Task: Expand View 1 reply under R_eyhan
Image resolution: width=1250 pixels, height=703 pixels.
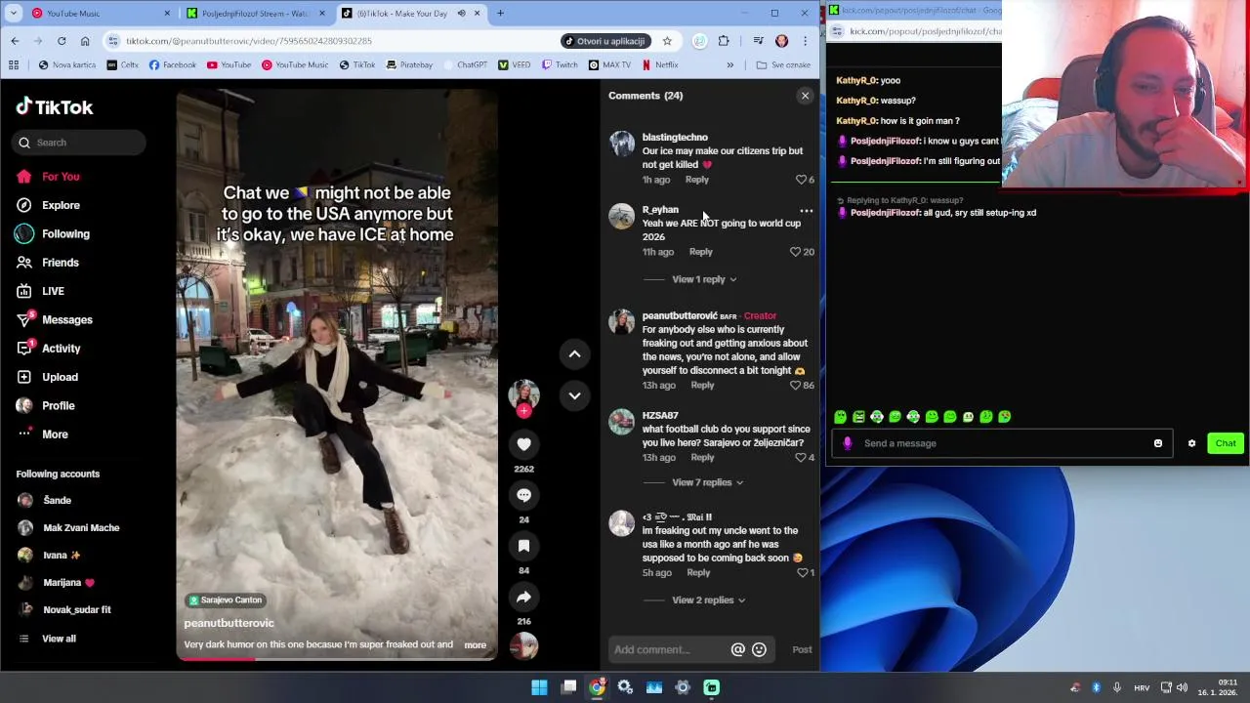Action: (704, 279)
